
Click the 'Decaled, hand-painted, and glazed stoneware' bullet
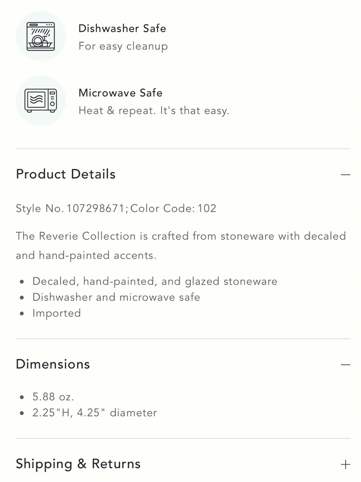[155, 281]
